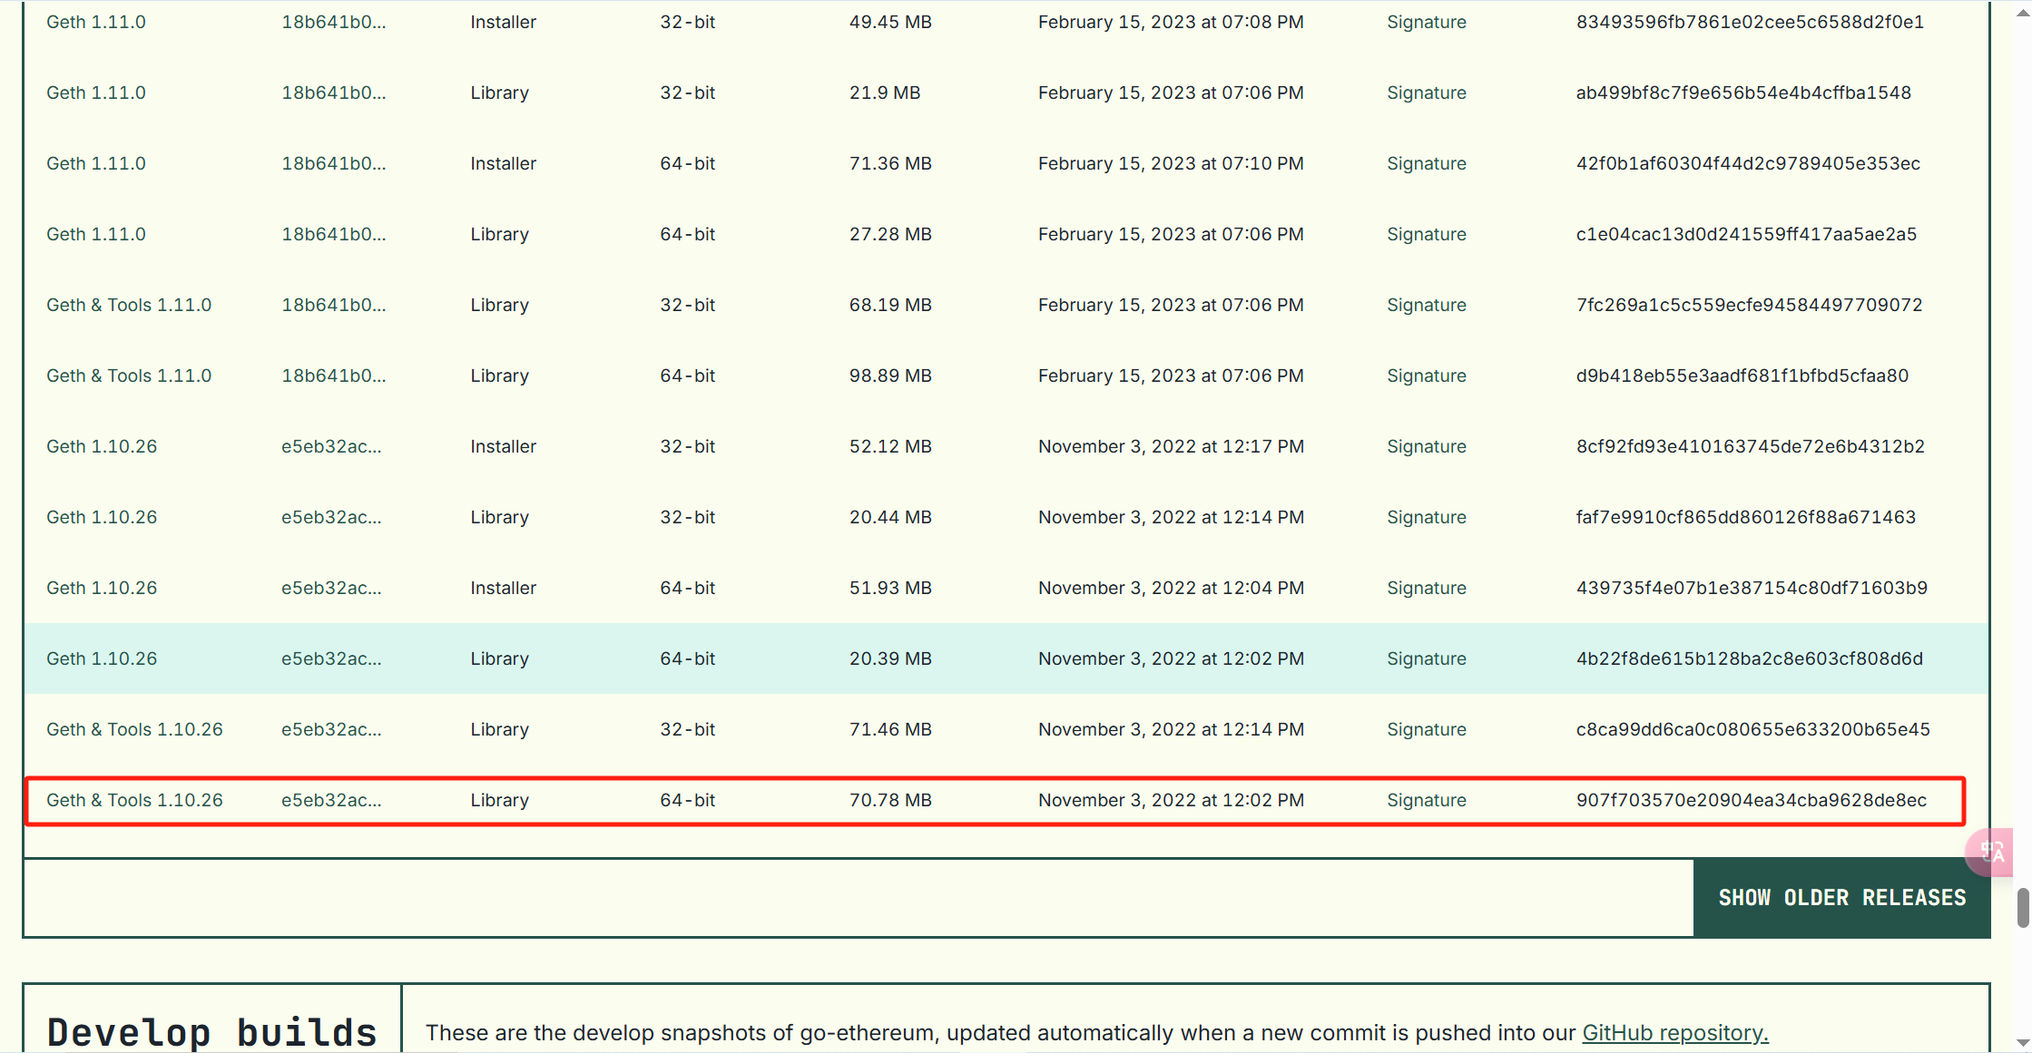
Task: Open commit e5eb32ac in the 52.12 MB row
Action: pyautogui.click(x=331, y=446)
